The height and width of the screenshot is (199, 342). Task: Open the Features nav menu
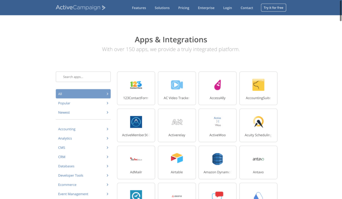(139, 8)
